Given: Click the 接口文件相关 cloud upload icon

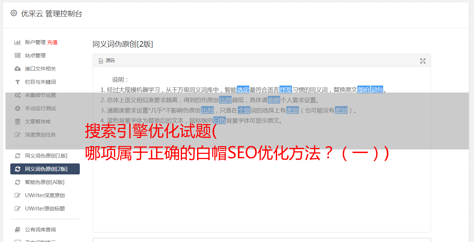Looking at the screenshot, I should pyautogui.click(x=17, y=69).
